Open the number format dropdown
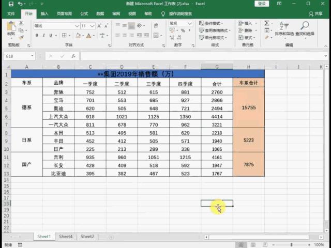Image resolution: width=331 pixels, height=248 pixels. point(190,23)
